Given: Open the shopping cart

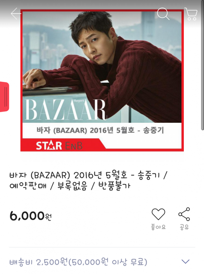Looking at the screenshot, I should click(x=191, y=14).
